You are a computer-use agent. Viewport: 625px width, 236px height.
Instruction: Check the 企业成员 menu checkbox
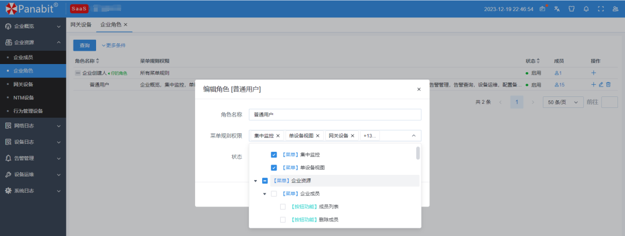coord(274,194)
